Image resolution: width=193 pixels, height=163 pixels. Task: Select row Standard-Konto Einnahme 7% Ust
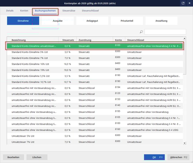pos(95,58)
